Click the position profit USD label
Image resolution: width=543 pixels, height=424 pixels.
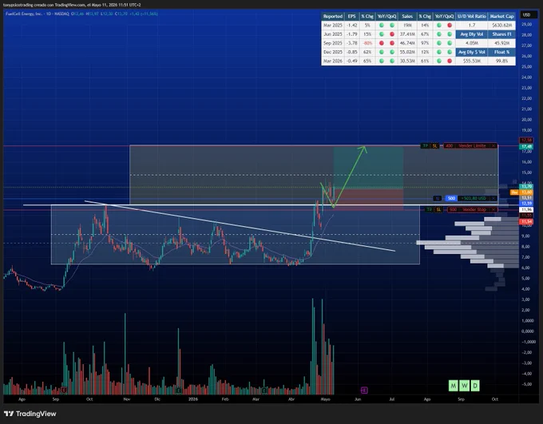pyautogui.click(x=474, y=199)
